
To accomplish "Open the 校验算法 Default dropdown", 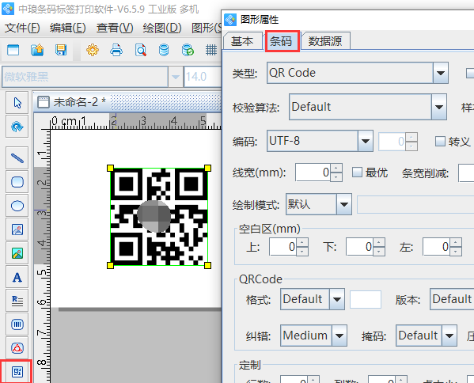I will [x=439, y=107].
